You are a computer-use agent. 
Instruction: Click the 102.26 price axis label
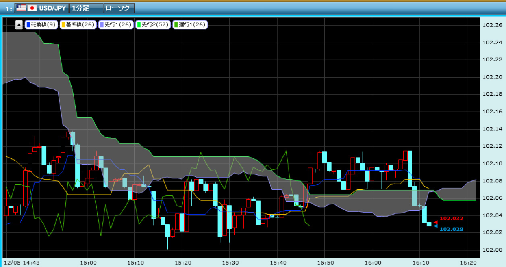[492, 25]
